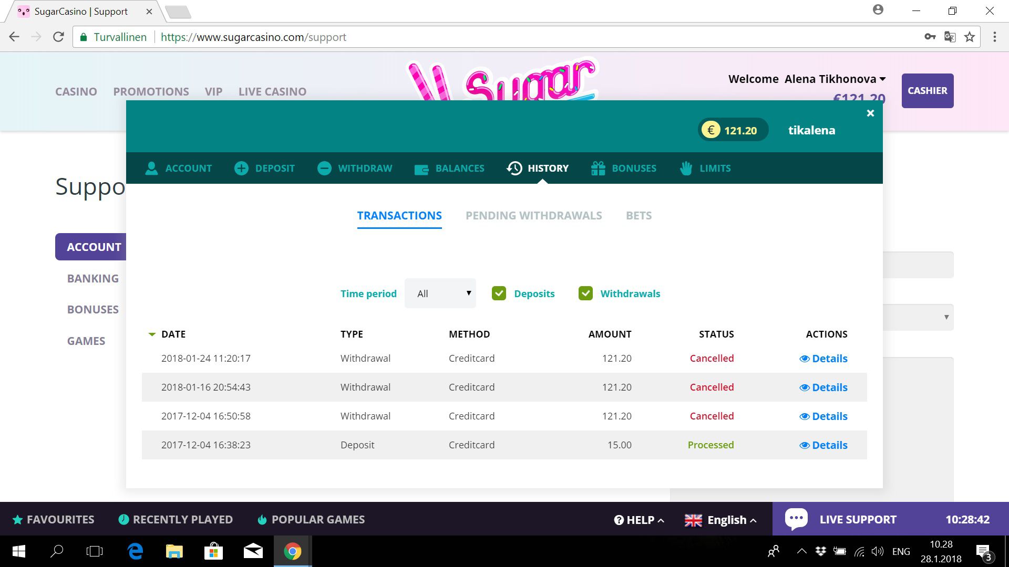Select the Transactions subtab
Image resolution: width=1009 pixels, height=567 pixels.
(x=399, y=215)
